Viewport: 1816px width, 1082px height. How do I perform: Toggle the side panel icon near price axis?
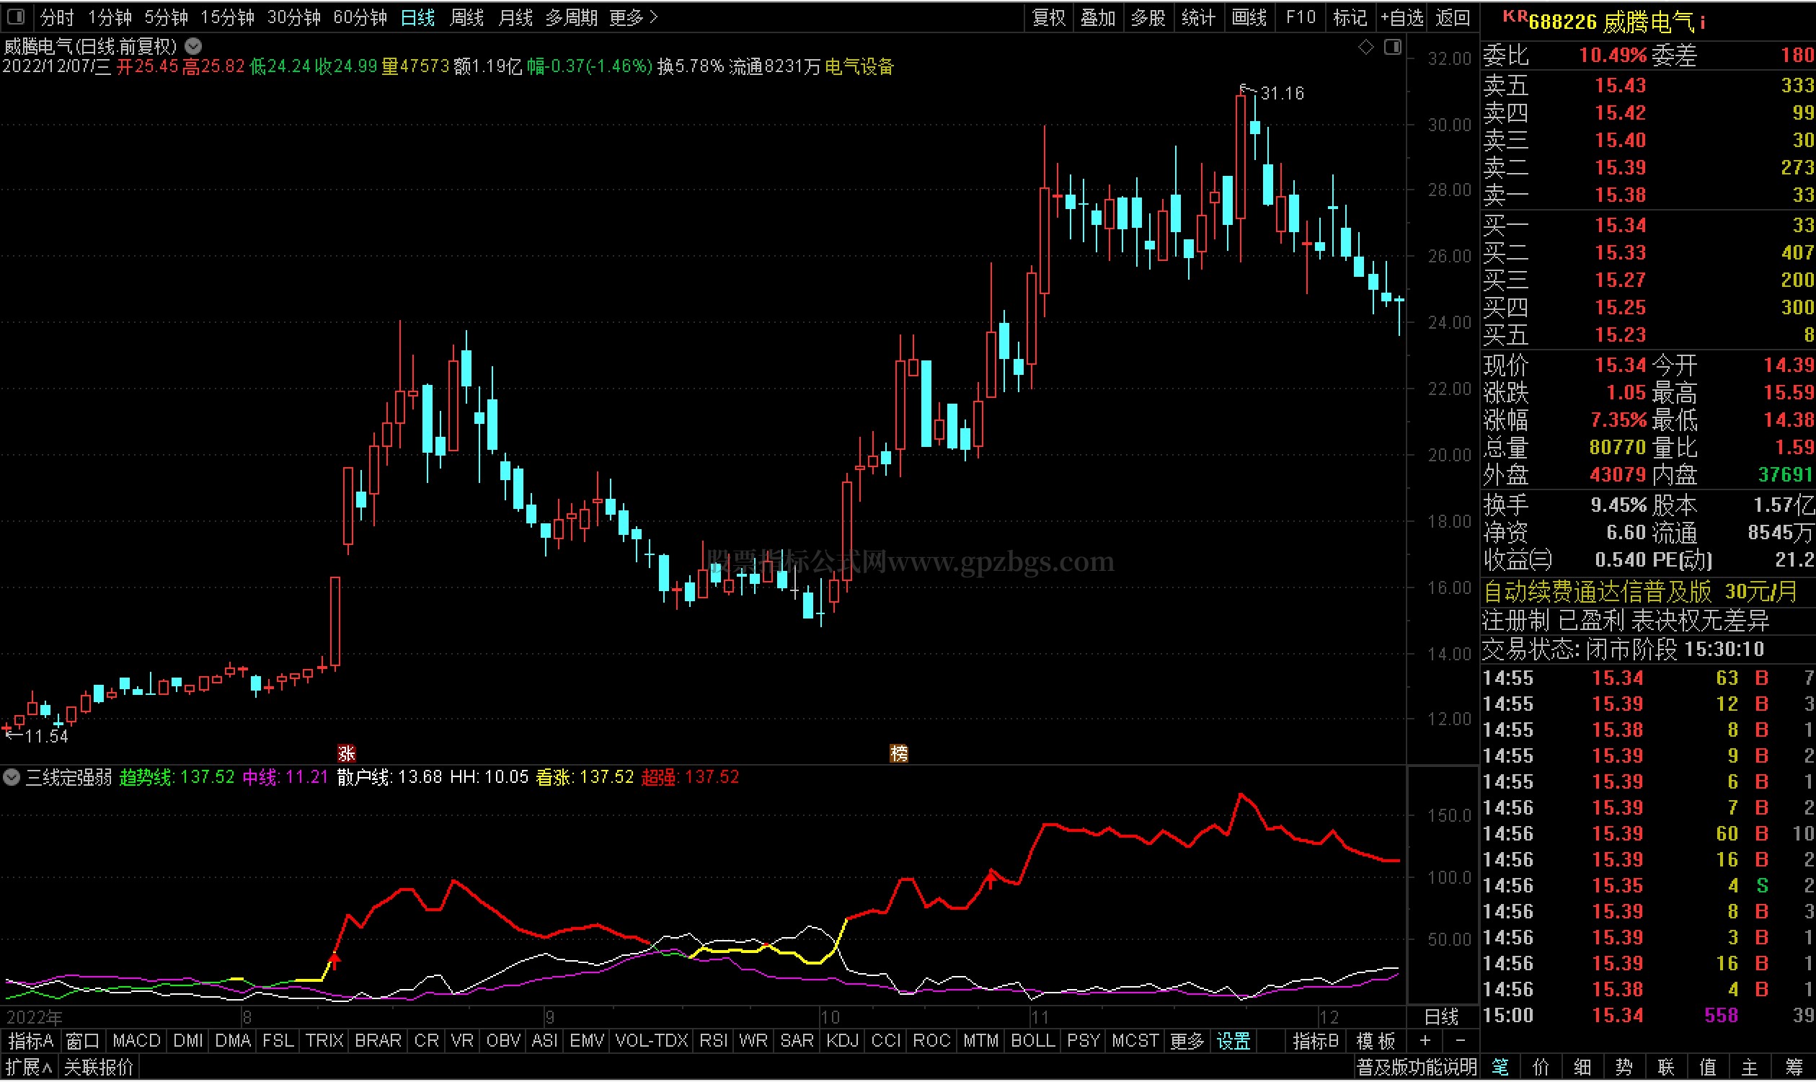[x=1392, y=47]
